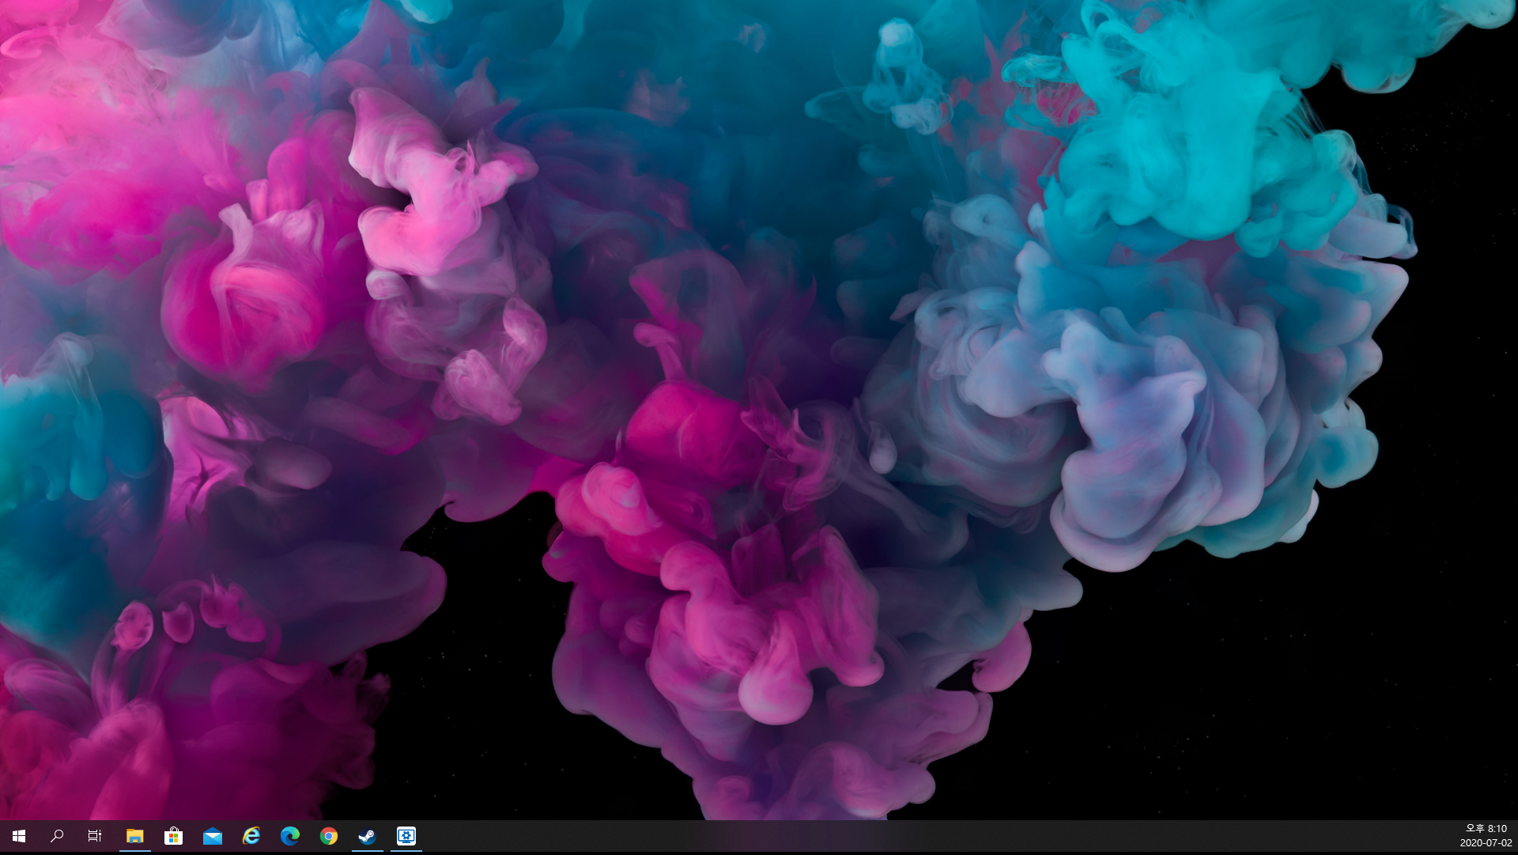Open Google Chrome from taskbar
Screen dimensions: 1518x855
click(328, 836)
